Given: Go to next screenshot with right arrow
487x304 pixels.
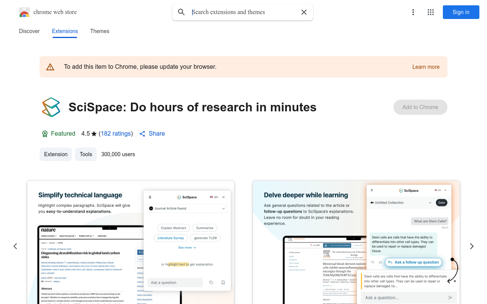Looking at the screenshot, I should [472, 246].
